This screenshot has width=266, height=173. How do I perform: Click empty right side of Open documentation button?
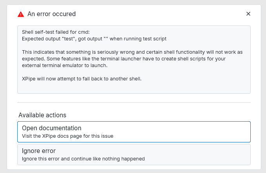204,132
